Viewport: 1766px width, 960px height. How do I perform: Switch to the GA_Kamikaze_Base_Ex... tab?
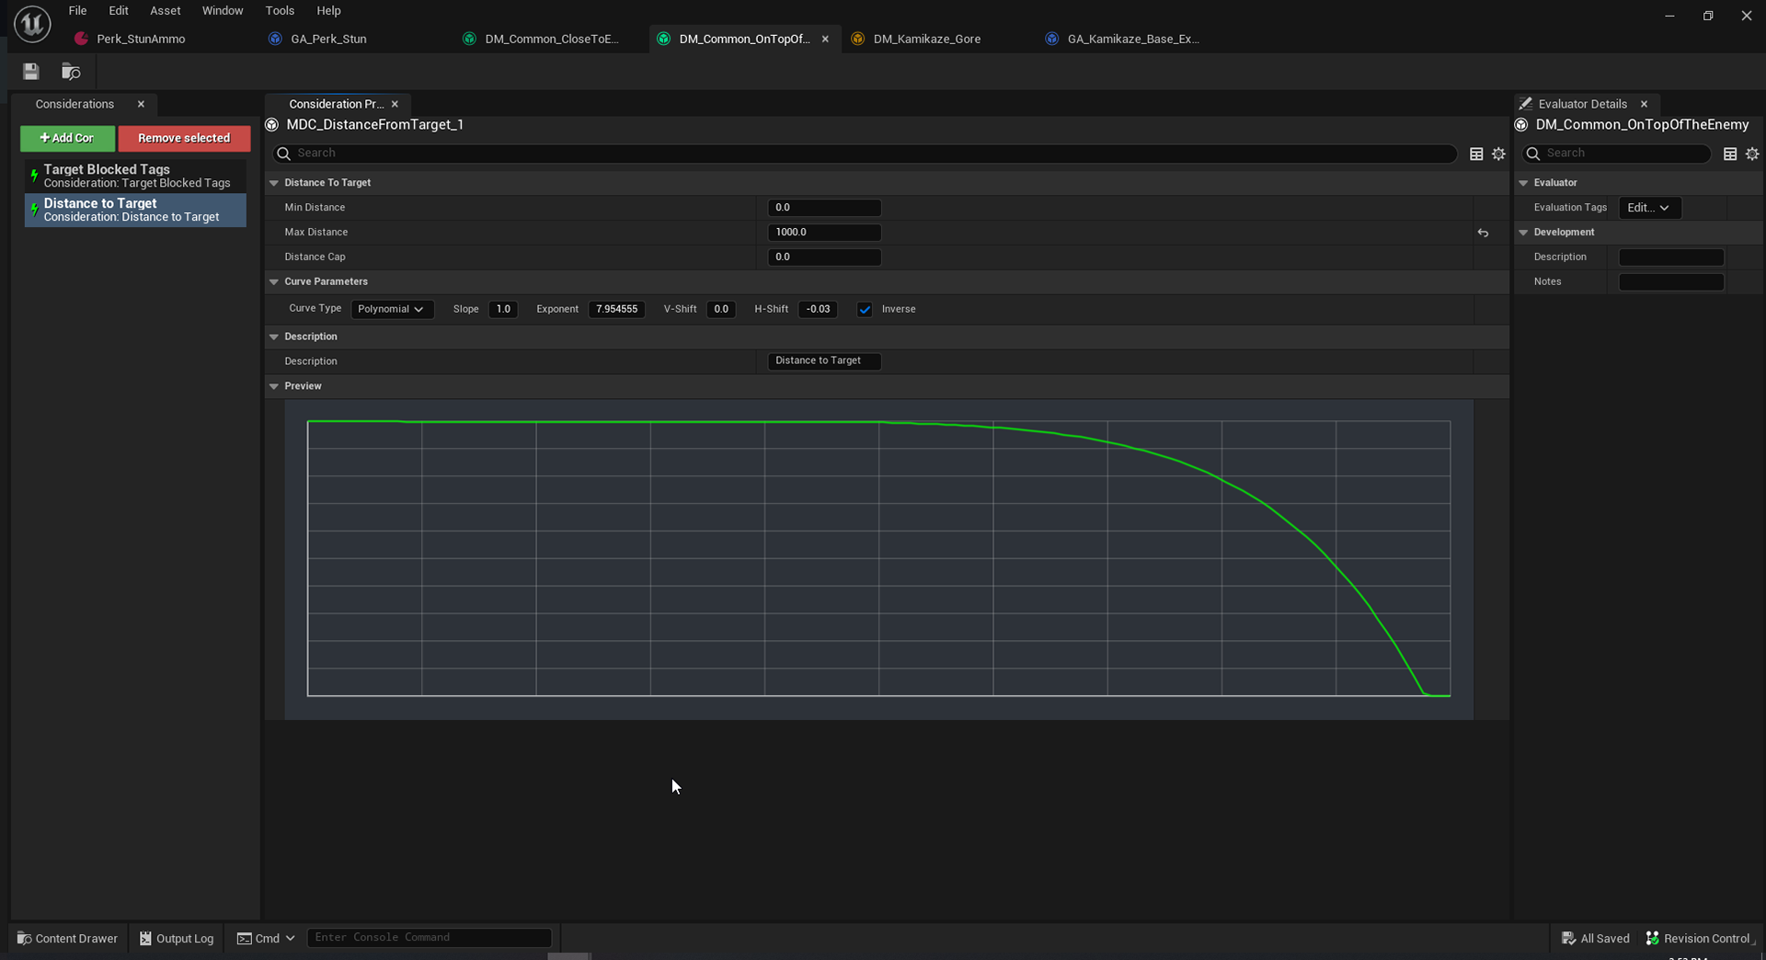(x=1133, y=39)
